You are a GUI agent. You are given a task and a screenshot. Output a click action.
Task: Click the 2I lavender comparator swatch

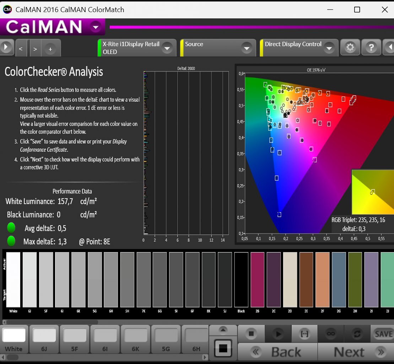(371, 279)
